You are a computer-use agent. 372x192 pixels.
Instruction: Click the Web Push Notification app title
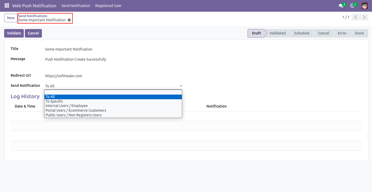34,6
